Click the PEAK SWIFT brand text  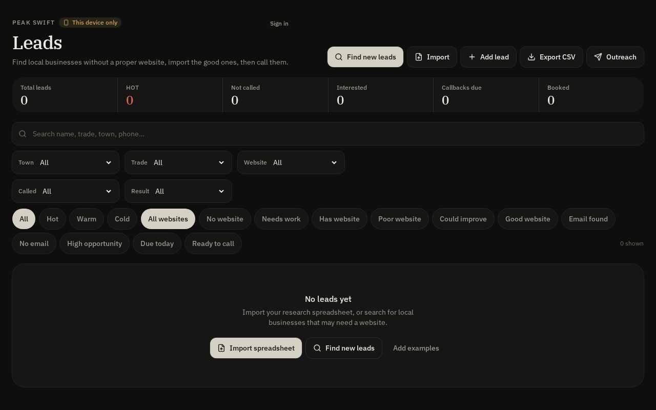coord(33,23)
